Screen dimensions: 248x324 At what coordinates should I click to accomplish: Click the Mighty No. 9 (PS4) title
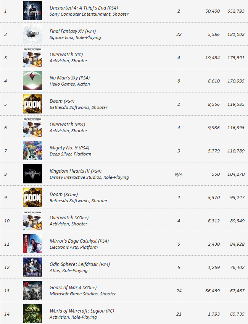[x=69, y=148]
